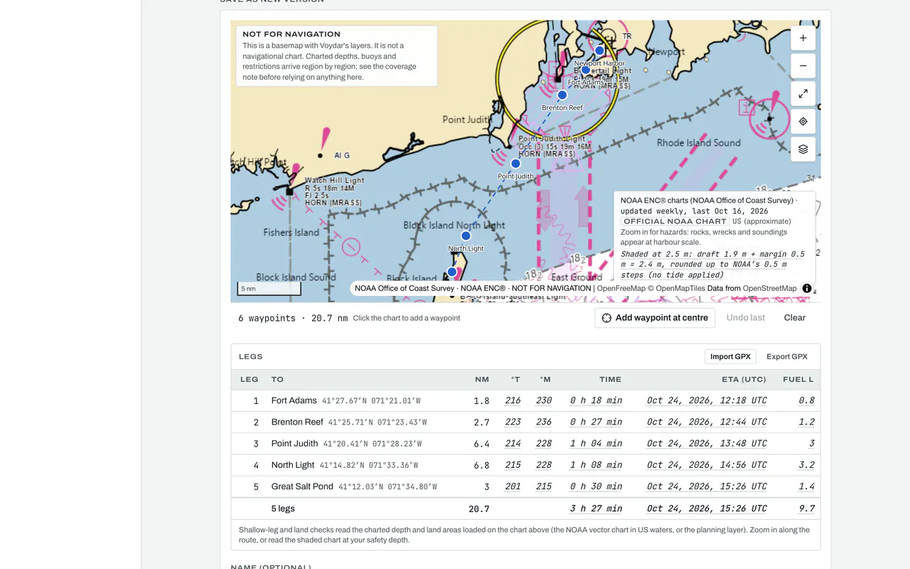Zoom out on the chart map
The height and width of the screenshot is (569, 910).
(x=803, y=66)
